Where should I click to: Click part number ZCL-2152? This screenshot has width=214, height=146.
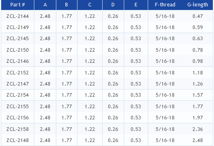(x=18, y=73)
